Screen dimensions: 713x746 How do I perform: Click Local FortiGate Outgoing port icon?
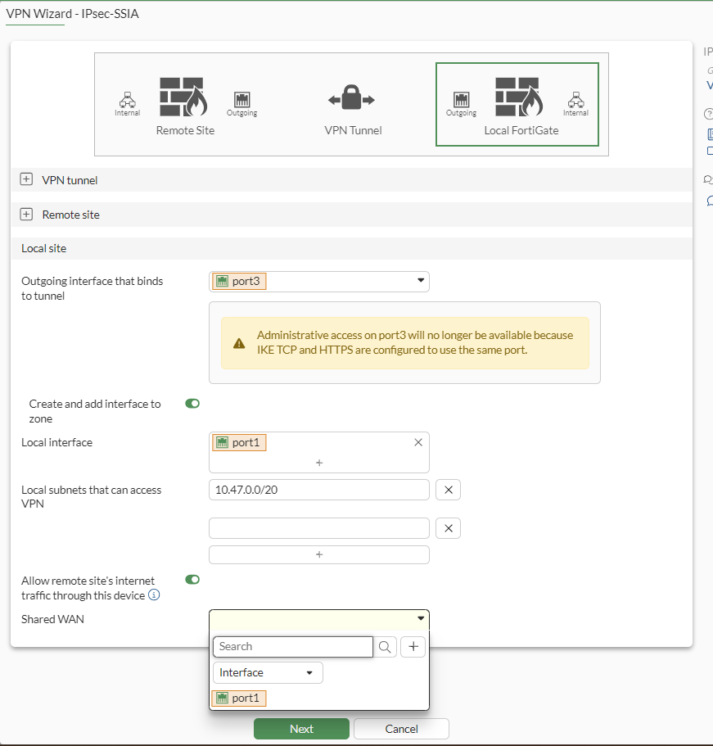462,100
